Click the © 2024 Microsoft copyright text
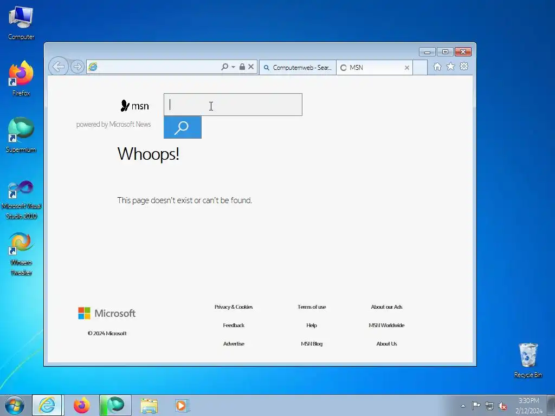The height and width of the screenshot is (416, 555). 107,333
